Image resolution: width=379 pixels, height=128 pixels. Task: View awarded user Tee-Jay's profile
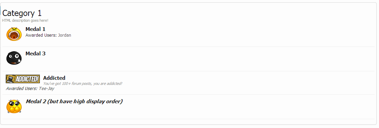pyautogui.click(x=46, y=89)
